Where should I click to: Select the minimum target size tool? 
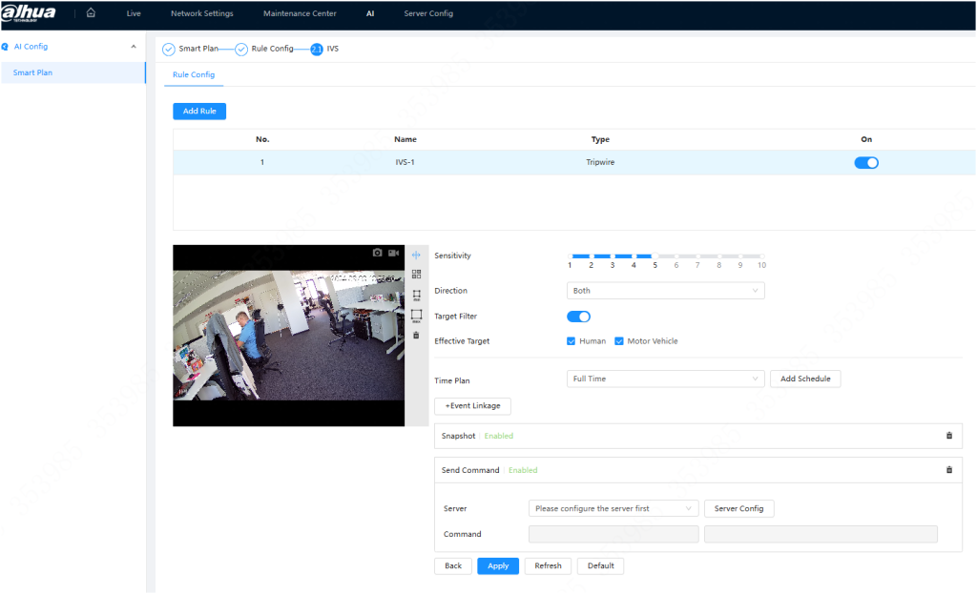coord(416,295)
